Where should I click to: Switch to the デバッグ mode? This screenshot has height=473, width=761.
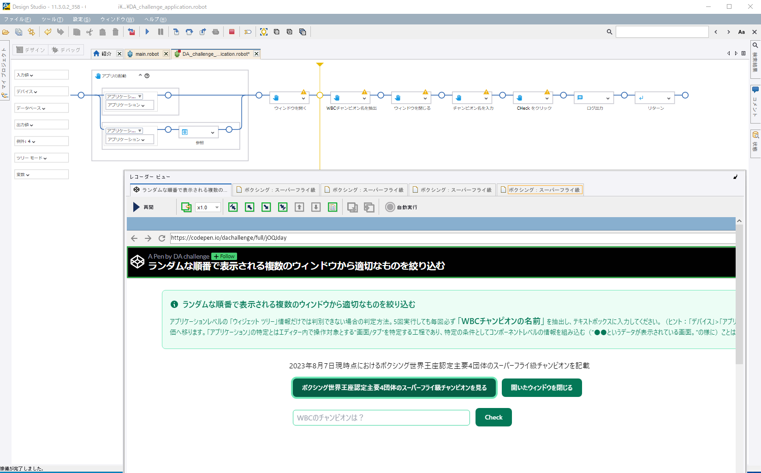tap(66, 50)
